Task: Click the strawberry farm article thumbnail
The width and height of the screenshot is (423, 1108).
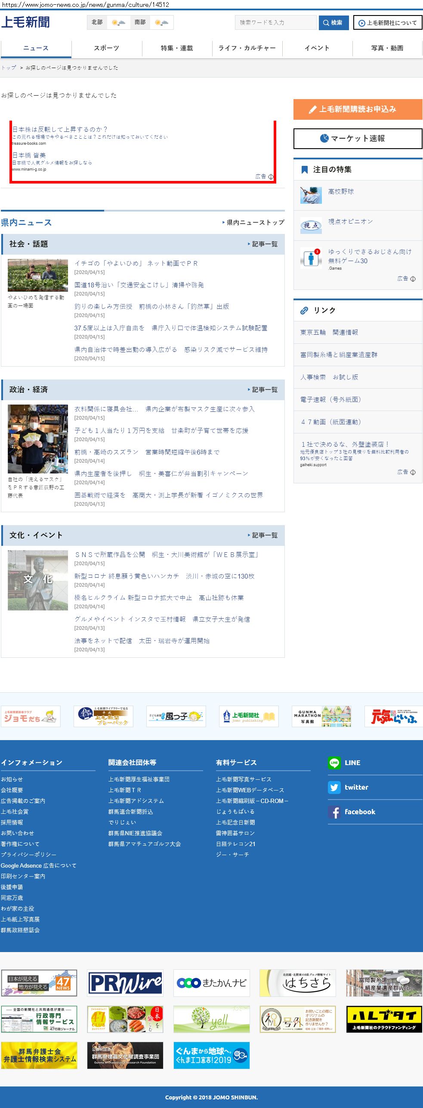Action: coord(38,275)
